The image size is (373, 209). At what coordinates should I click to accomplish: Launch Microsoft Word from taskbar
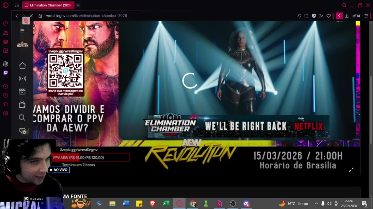[126, 203]
